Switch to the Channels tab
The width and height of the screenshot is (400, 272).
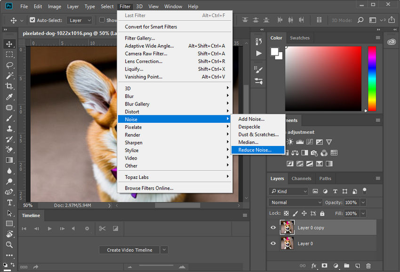click(x=301, y=178)
